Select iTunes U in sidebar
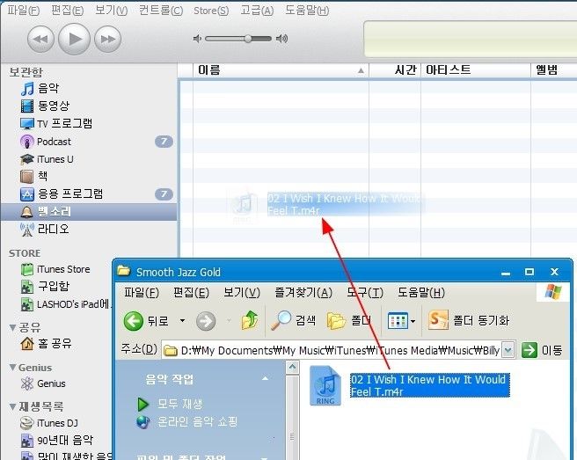The height and width of the screenshot is (460, 577). [55, 159]
